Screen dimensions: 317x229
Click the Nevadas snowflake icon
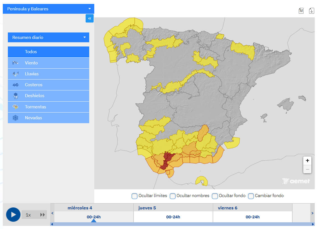(15, 118)
